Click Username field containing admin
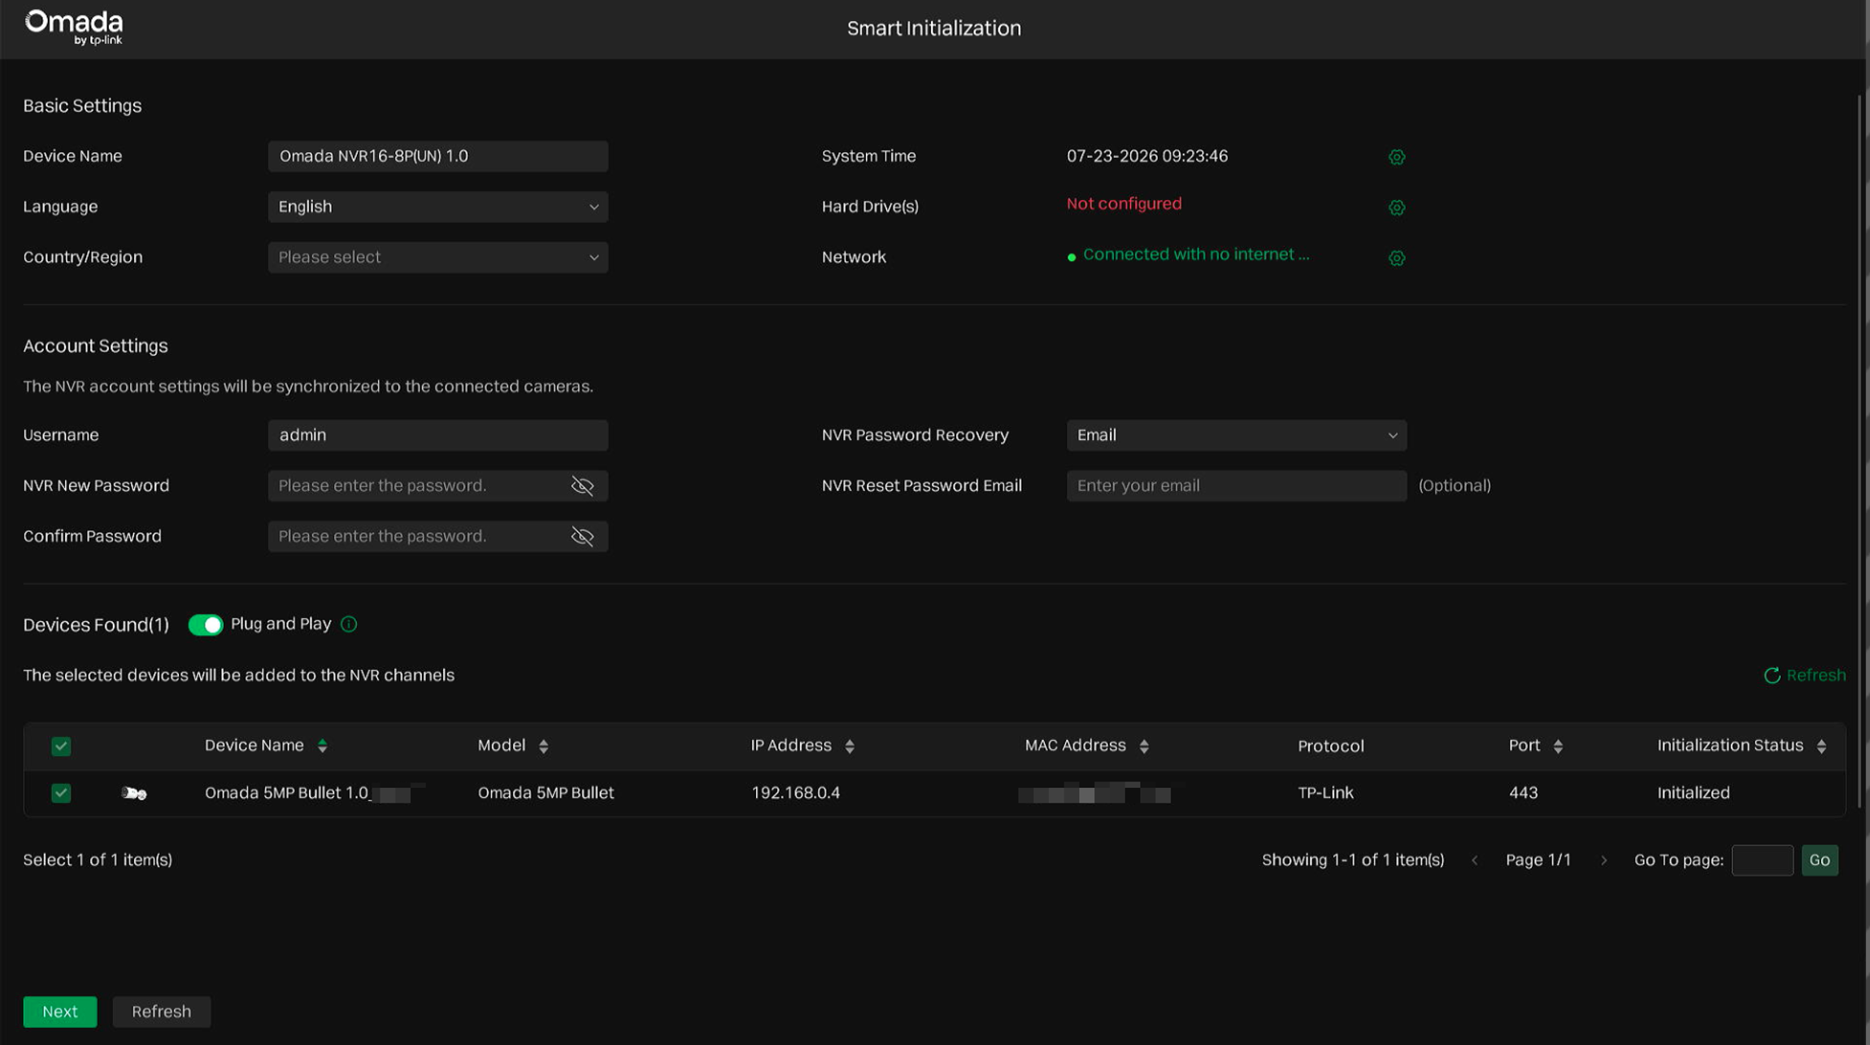 coord(438,435)
